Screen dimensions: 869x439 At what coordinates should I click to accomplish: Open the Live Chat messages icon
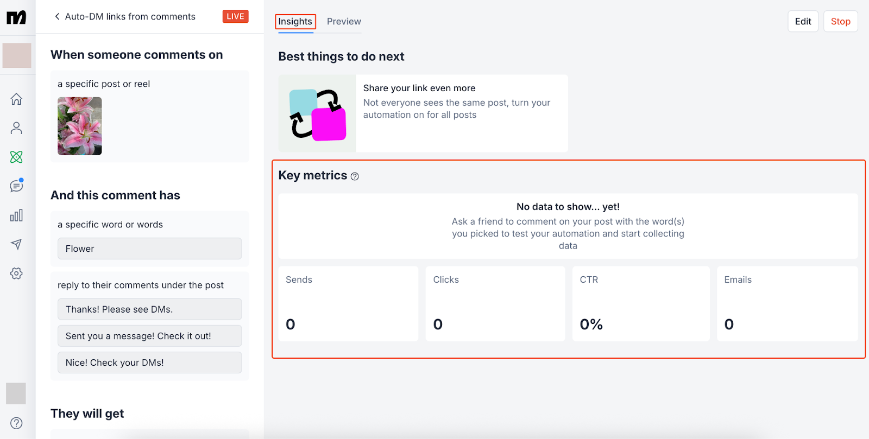[16, 186]
